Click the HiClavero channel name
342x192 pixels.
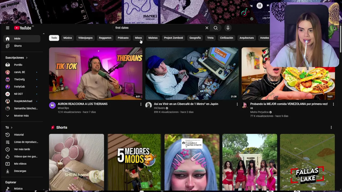click(x=160, y=108)
